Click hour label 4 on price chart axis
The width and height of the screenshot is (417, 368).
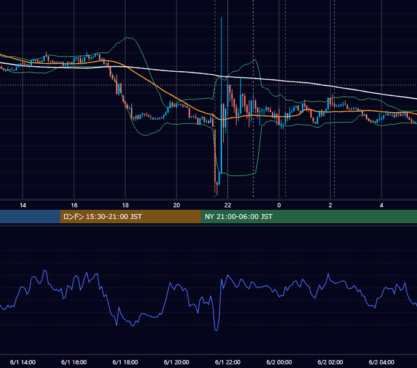point(381,205)
